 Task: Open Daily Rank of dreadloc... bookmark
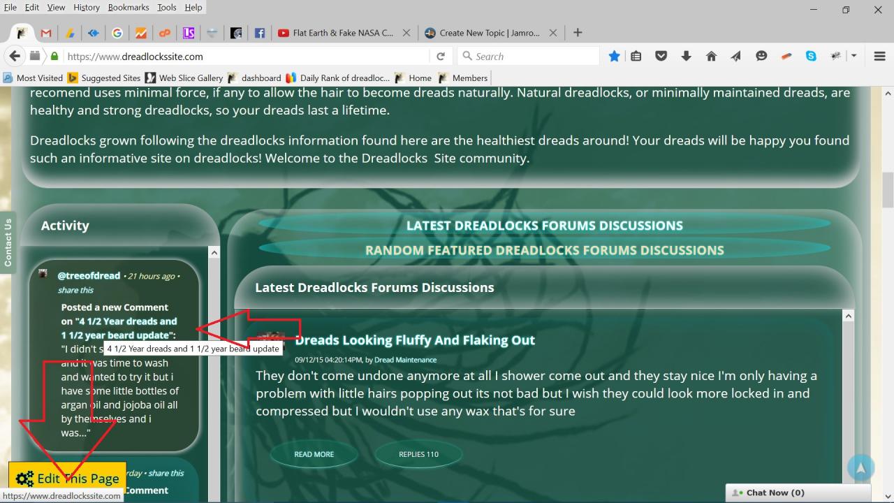coord(337,78)
